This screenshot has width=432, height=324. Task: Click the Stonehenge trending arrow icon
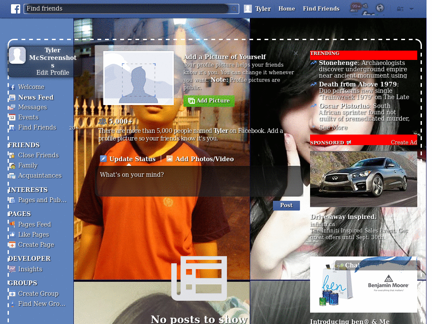(x=313, y=63)
